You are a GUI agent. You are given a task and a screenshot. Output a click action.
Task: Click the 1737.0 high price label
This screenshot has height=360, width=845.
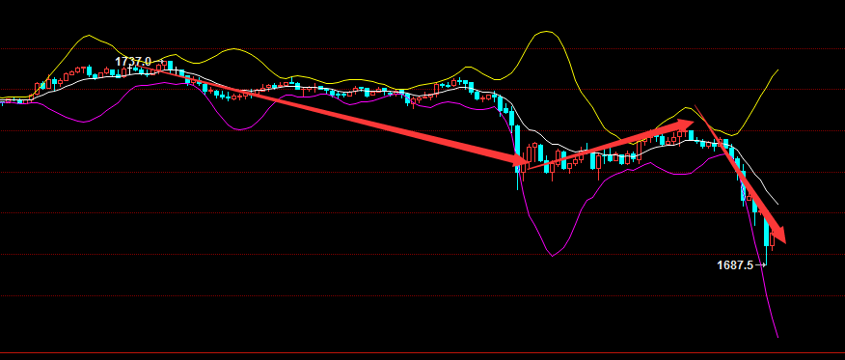tap(133, 62)
